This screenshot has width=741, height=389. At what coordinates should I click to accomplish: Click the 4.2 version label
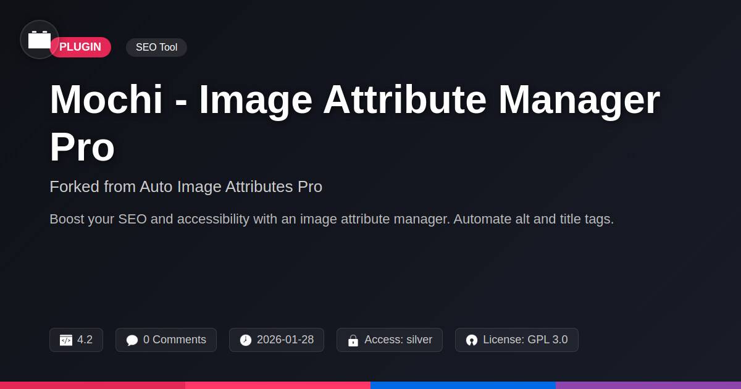85,340
